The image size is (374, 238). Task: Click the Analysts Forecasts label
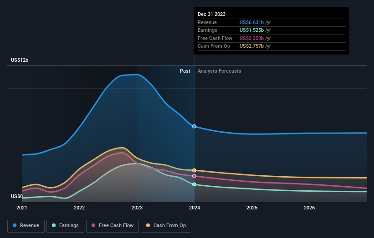220,71
